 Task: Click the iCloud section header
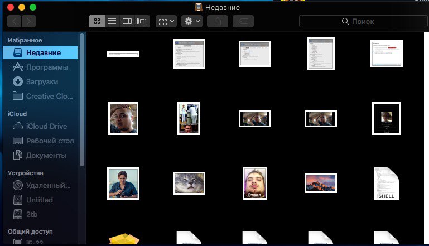[x=17, y=114]
